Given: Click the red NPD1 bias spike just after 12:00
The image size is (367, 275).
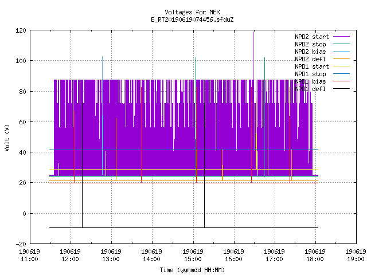Looking at the screenshot, I should [74, 147].
